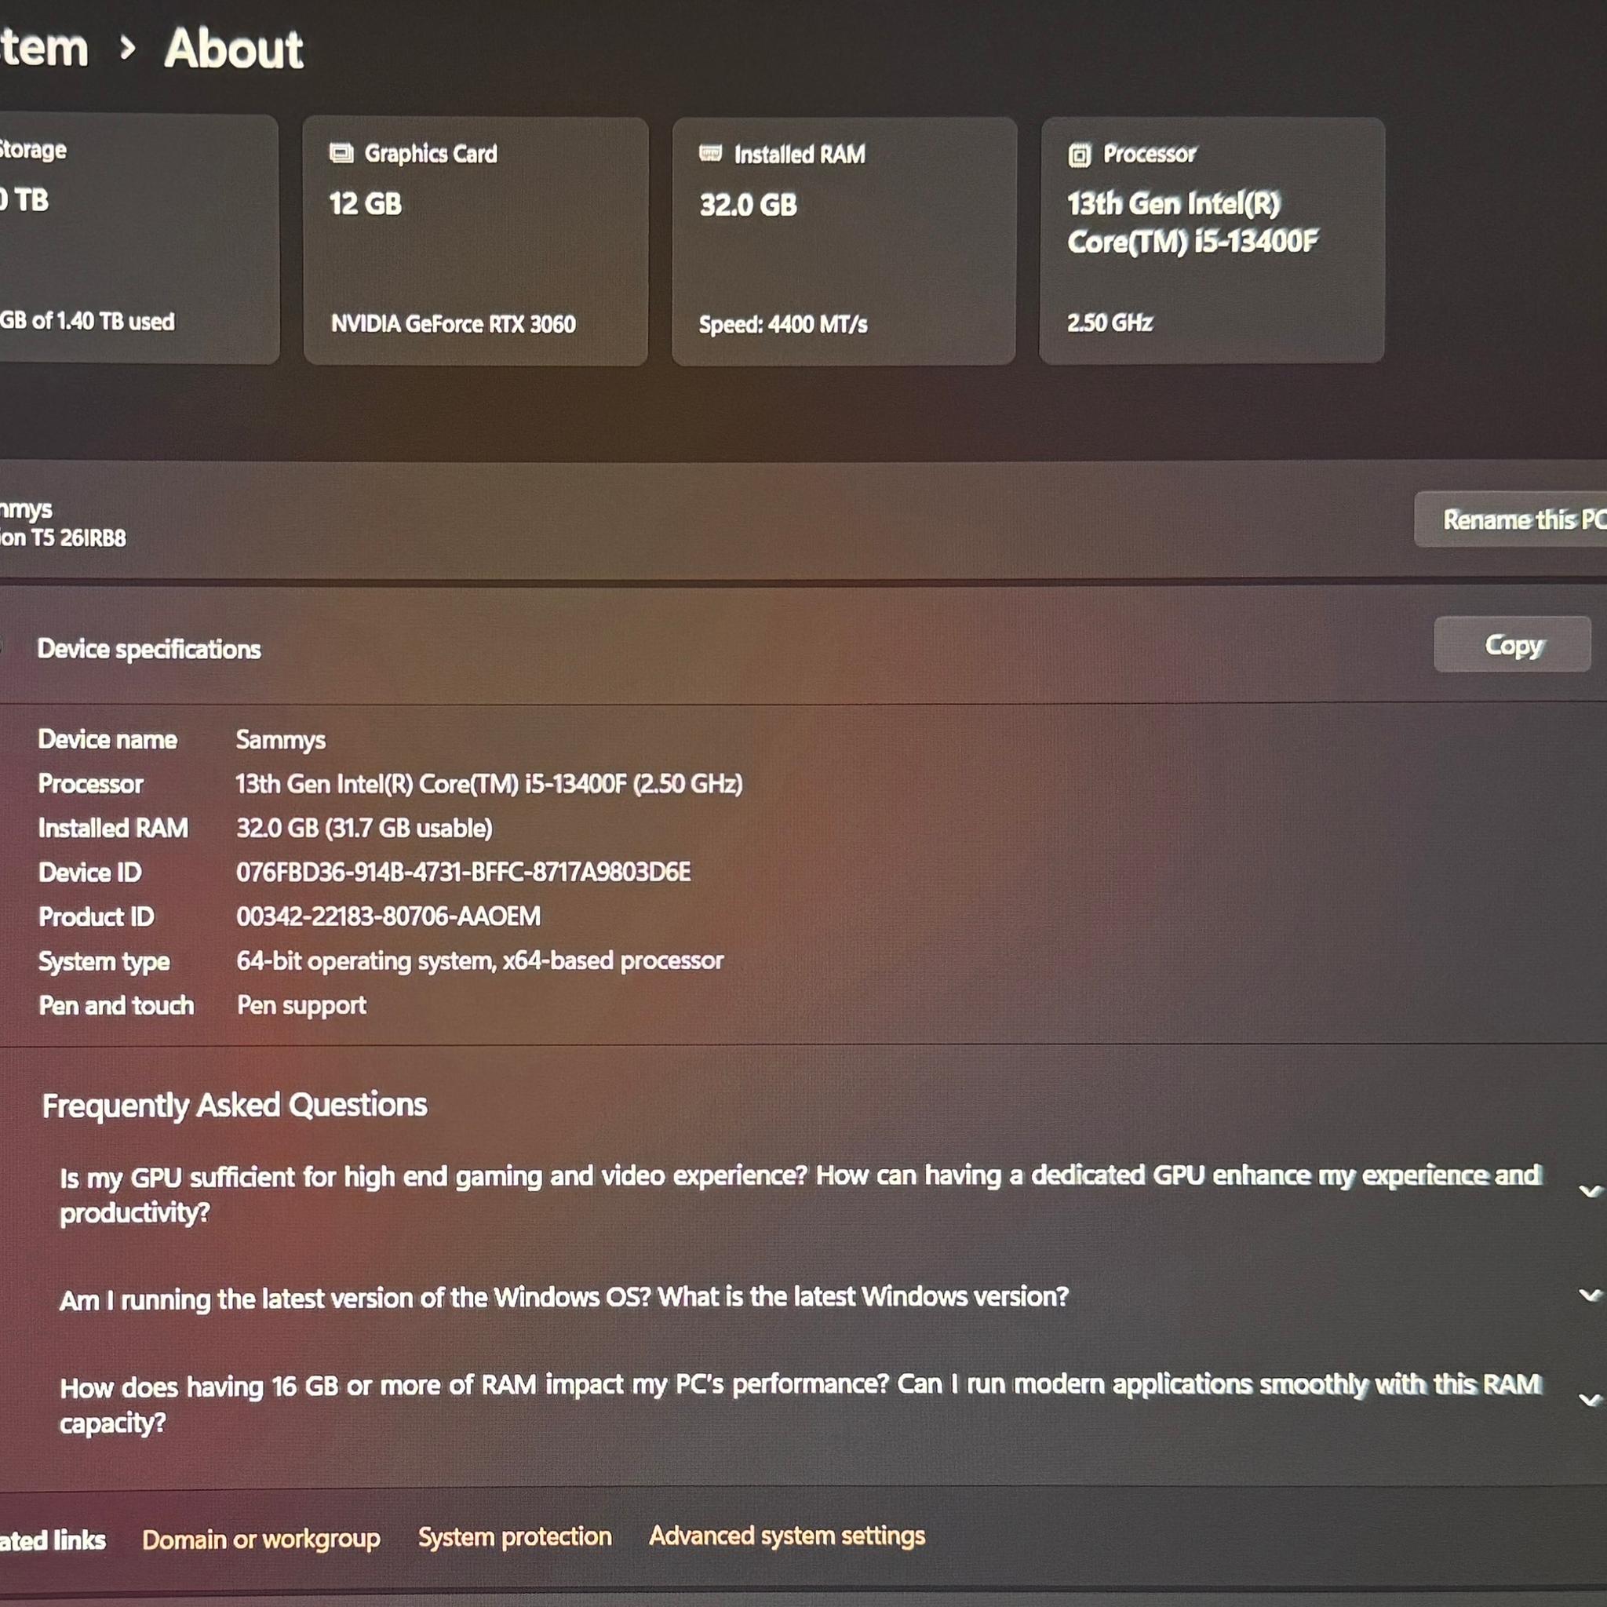Click the breadcrumb arrow before About
Image resolution: width=1607 pixels, height=1607 pixels.
[x=127, y=48]
